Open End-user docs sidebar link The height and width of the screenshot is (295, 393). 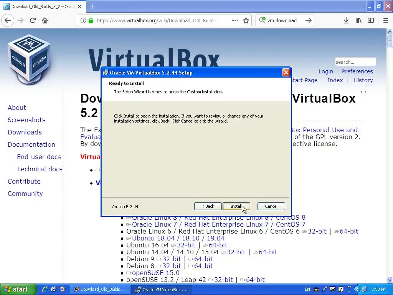click(x=39, y=157)
